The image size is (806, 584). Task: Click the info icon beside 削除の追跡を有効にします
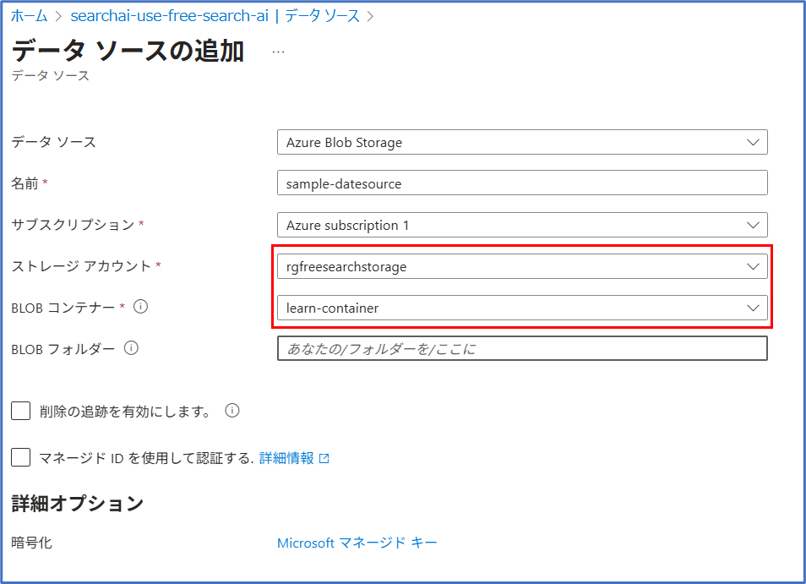(232, 411)
